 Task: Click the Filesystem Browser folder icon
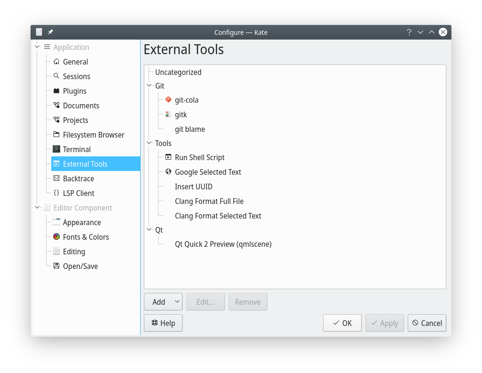point(56,135)
